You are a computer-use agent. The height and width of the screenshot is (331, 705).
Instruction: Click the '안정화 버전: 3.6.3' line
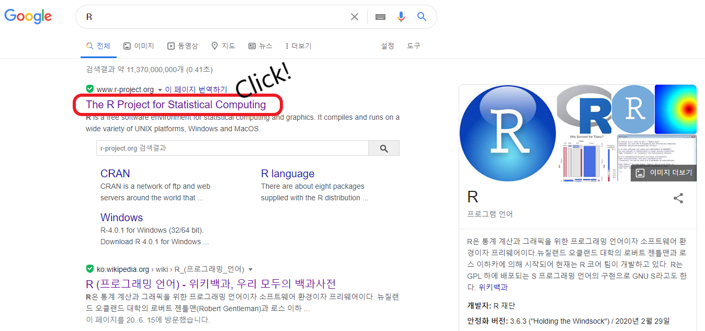pos(568,321)
